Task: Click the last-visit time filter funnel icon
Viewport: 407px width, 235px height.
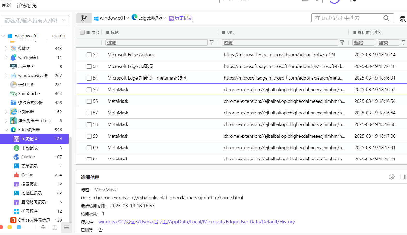Action: pyautogui.click(x=403, y=43)
